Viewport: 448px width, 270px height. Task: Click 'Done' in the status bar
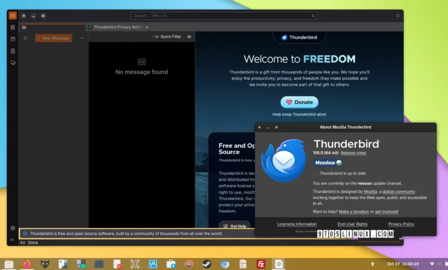pyautogui.click(x=33, y=242)
